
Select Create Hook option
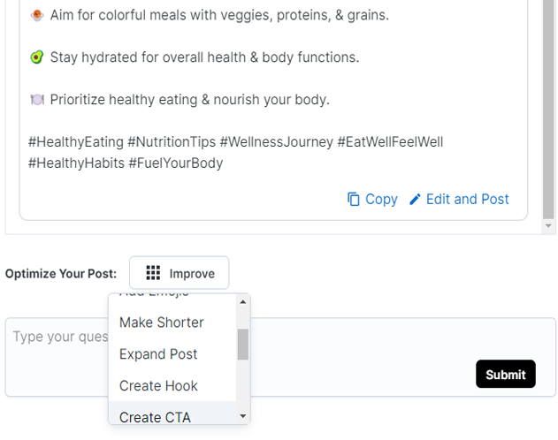[x=158, y=386]
